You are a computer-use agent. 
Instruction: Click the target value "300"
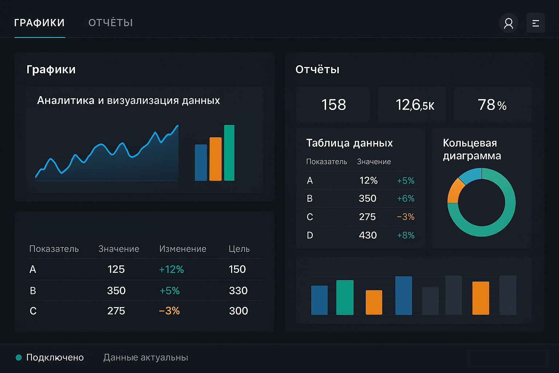[238, 311]
